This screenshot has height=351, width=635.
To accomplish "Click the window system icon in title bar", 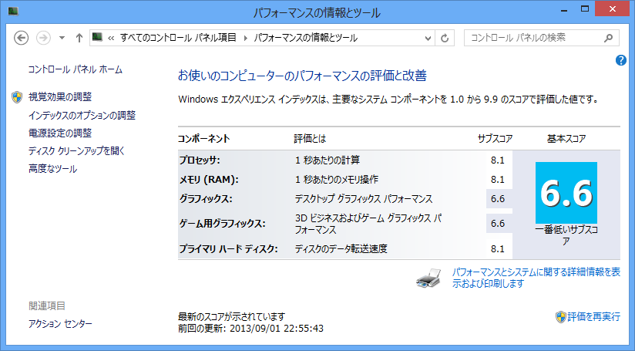I will pyautogui.click(x=13, y=11).
